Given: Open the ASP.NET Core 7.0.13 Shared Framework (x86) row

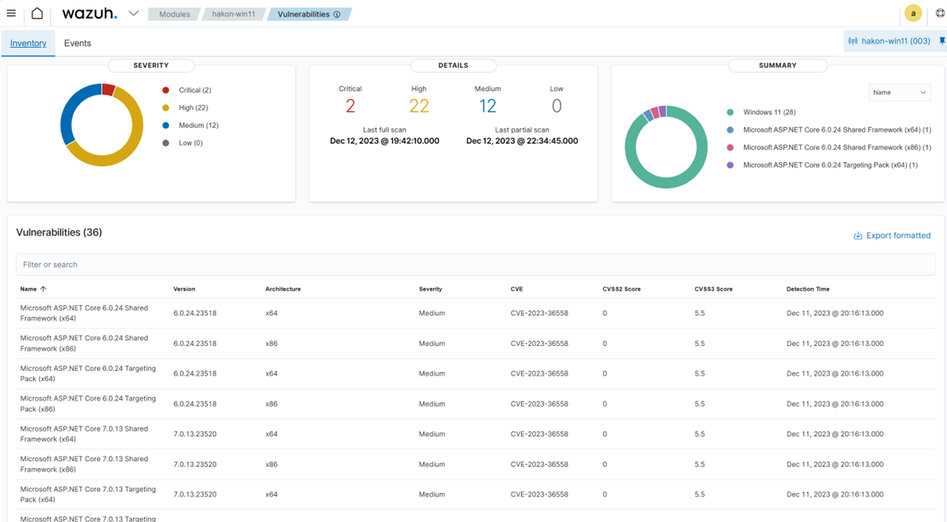Looking at the screenshot, I should [x=475, y=464].
